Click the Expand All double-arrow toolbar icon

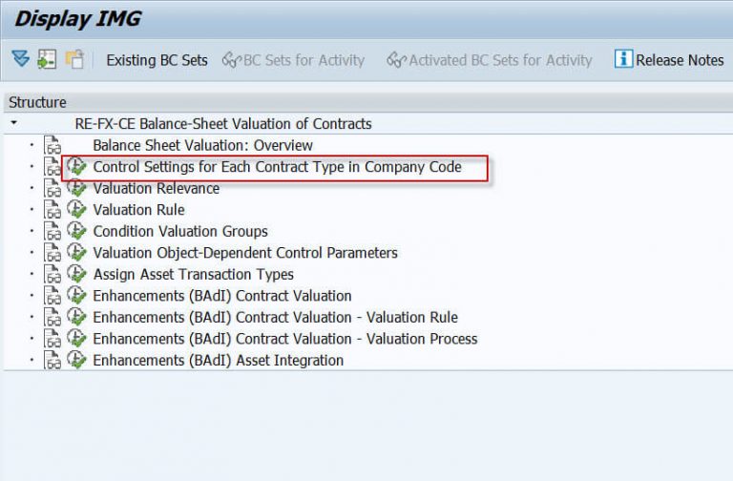(21, 59)
